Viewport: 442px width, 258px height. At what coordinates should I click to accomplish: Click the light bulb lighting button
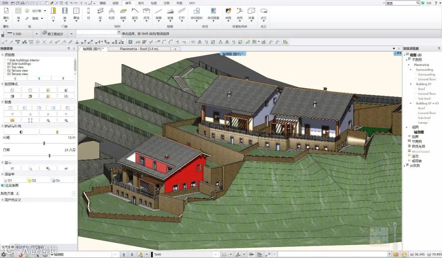click(x=57, y=132)
